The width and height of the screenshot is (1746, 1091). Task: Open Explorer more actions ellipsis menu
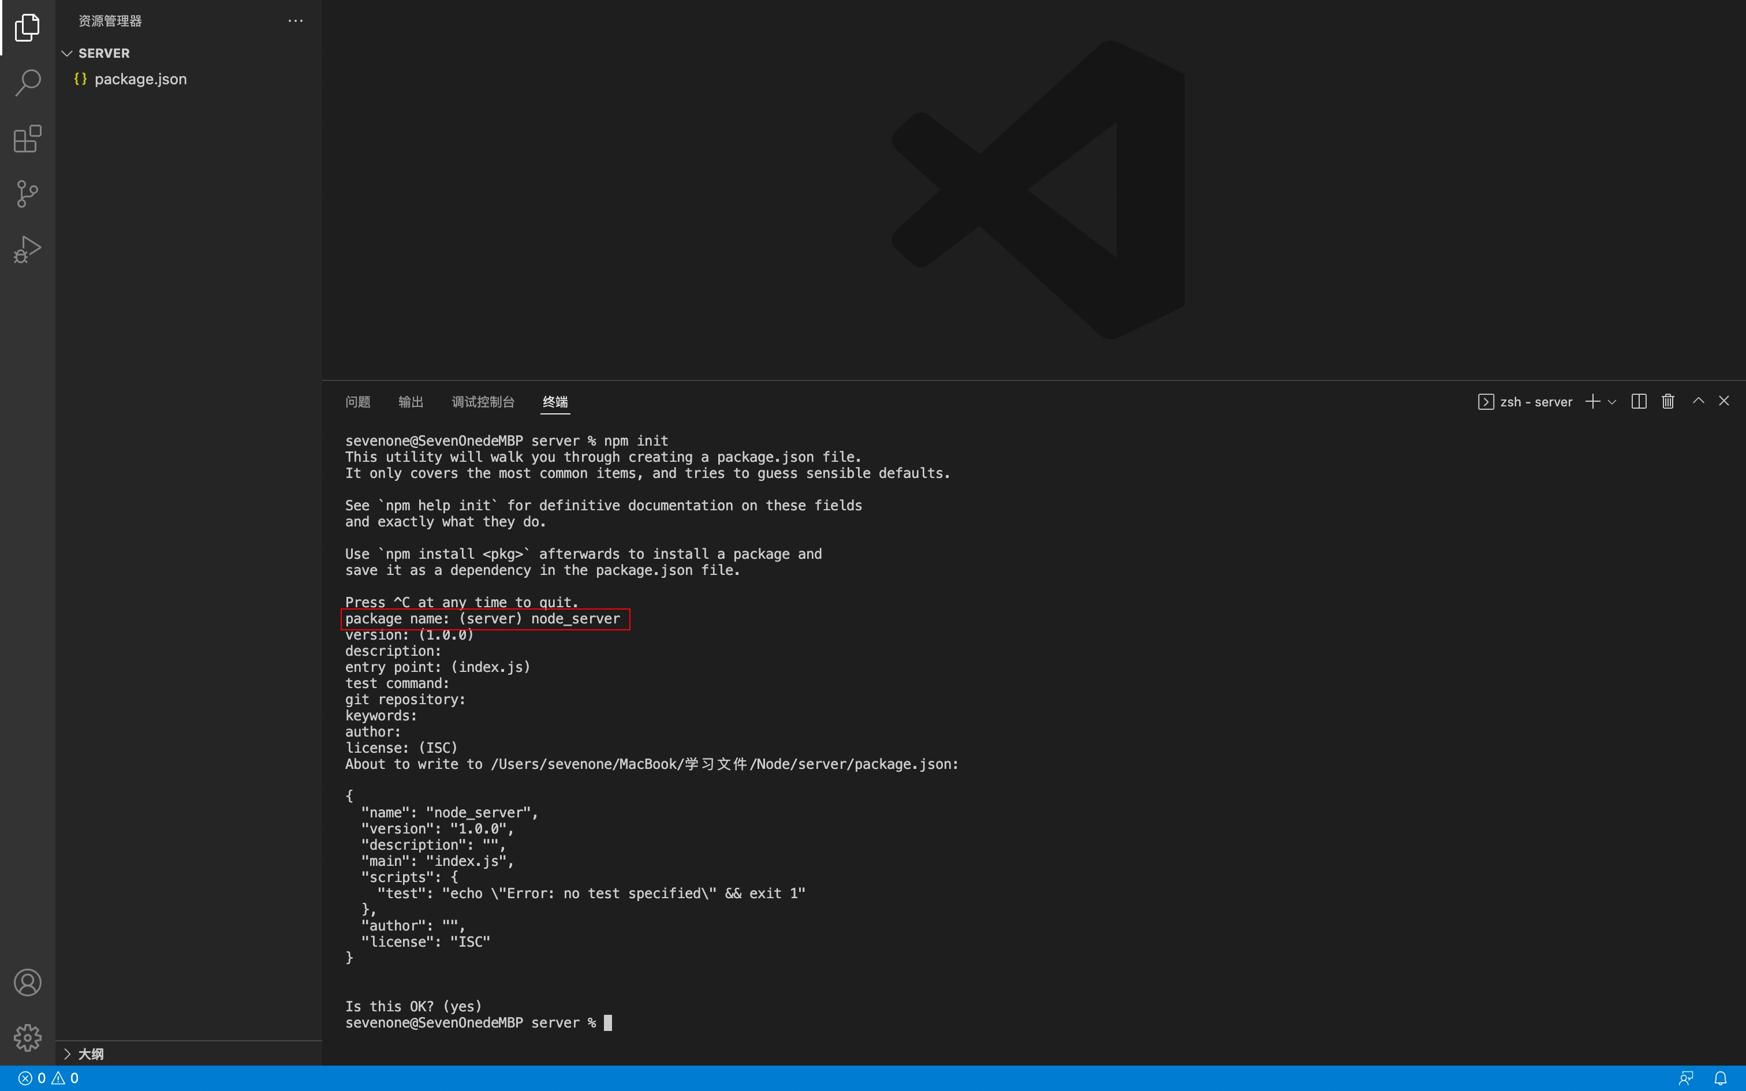(x=295, y=21)
